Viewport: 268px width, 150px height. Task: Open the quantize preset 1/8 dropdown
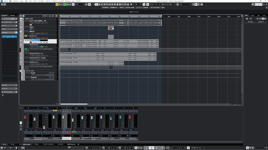pos(185,4)
